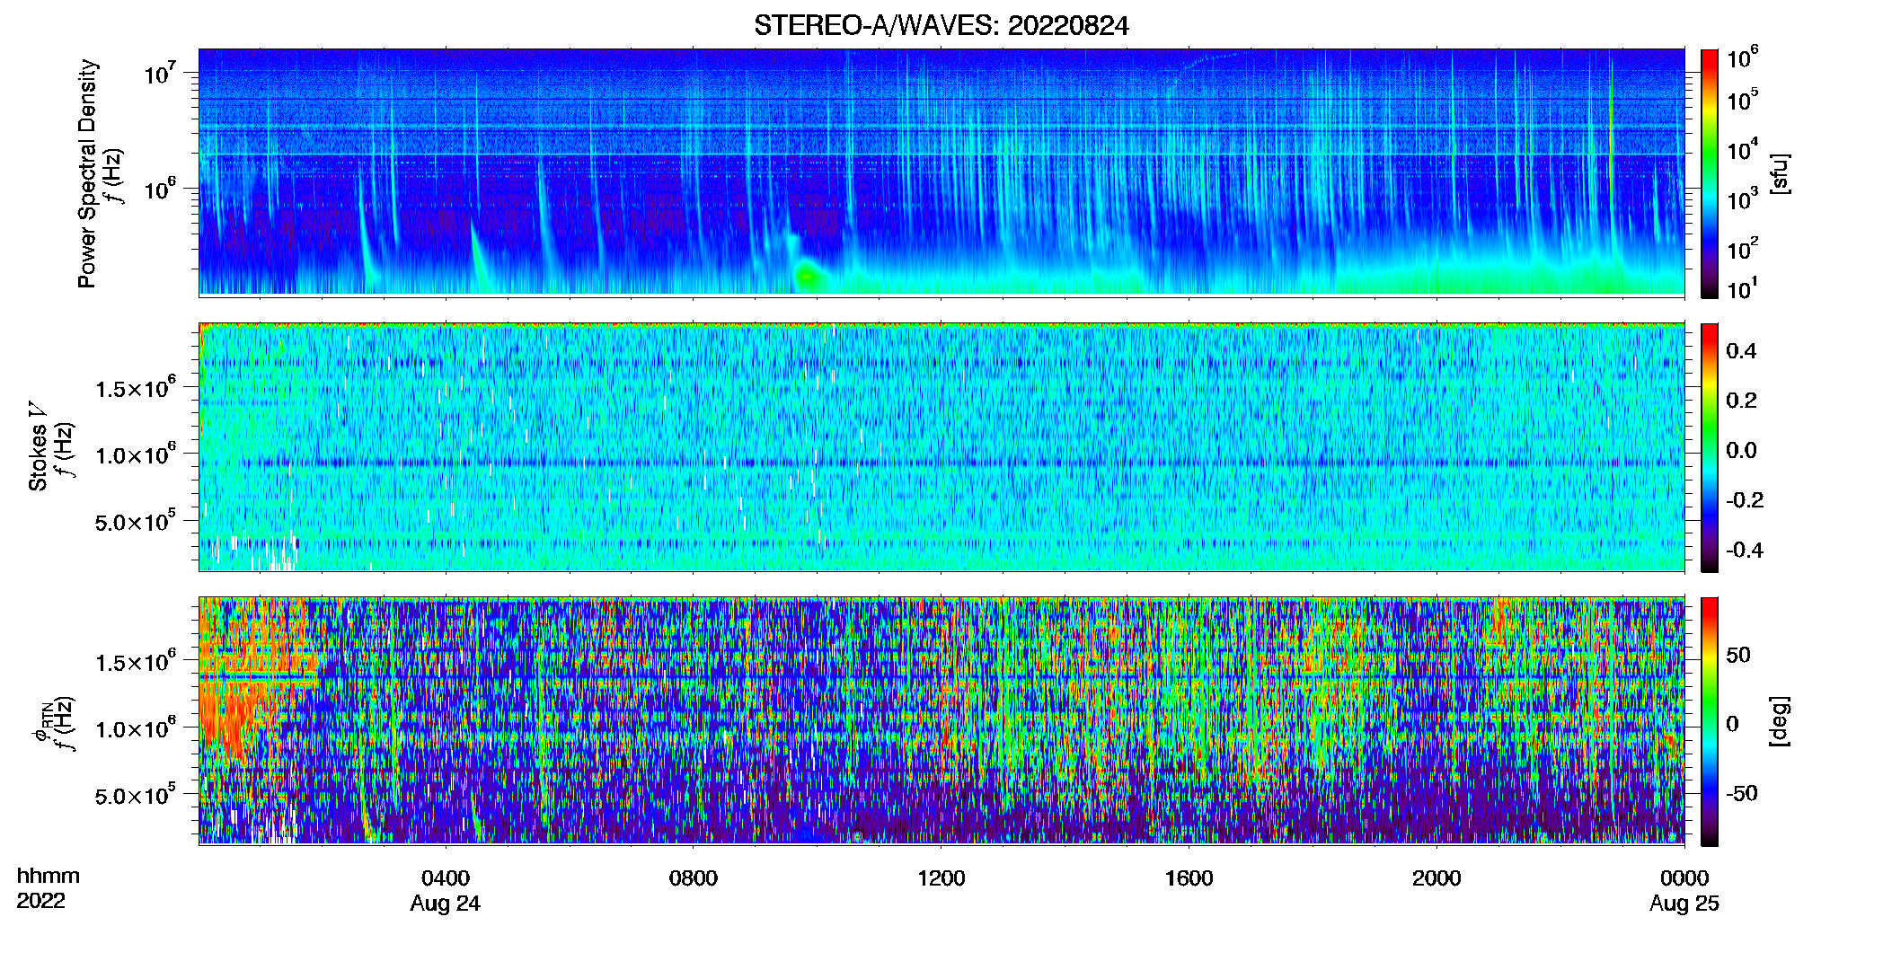Click the Power Spectral Density spectrogram panel
The image size is (1883, 970).
[941, 172]
